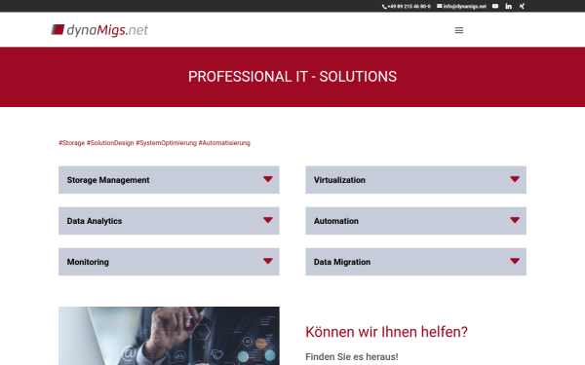The image size is (585, 365).
Task: Expand the Storage Management accordion
Action: [169, 180]
